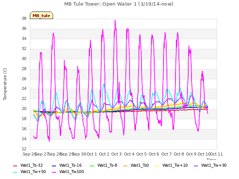Screen dimensions: 239x179
Task: Click the 24 y-axis tick label
Action: click(24, 89)
